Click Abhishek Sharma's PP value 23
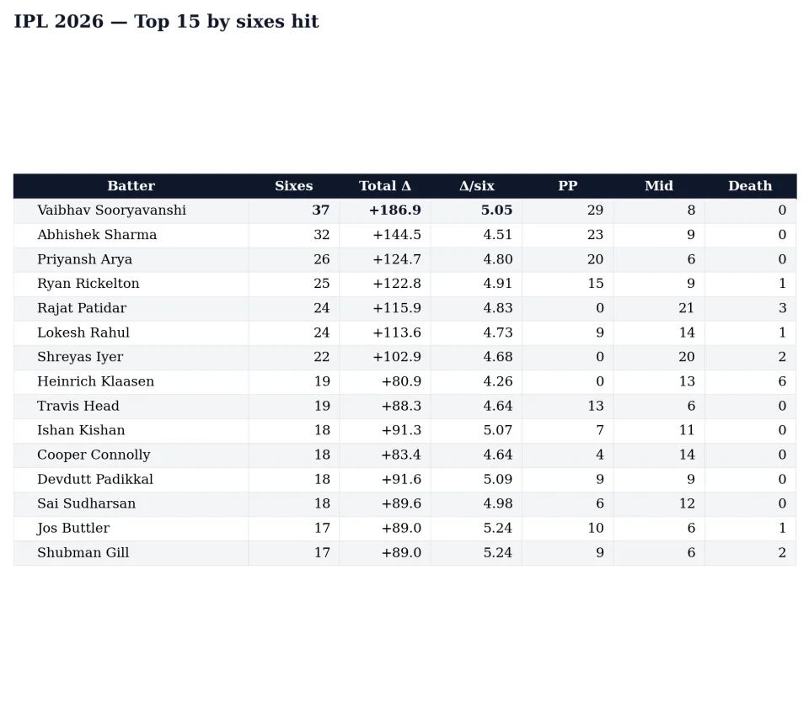The height and width of the screenshot is (708, 809). pos(596,235)
